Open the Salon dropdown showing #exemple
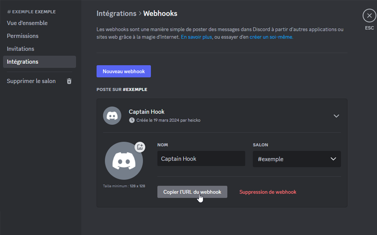The height and width of the screenshot is (235, 377). tap(296, 159)
